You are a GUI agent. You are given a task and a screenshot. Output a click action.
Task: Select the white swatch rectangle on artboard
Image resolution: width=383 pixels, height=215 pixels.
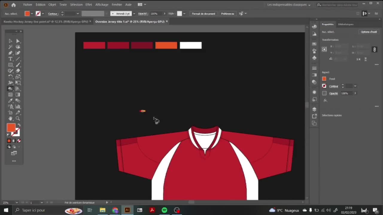191,45
